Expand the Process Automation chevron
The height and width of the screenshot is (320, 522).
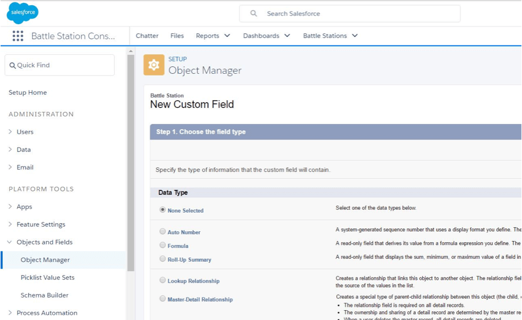[x=10, y=313]
